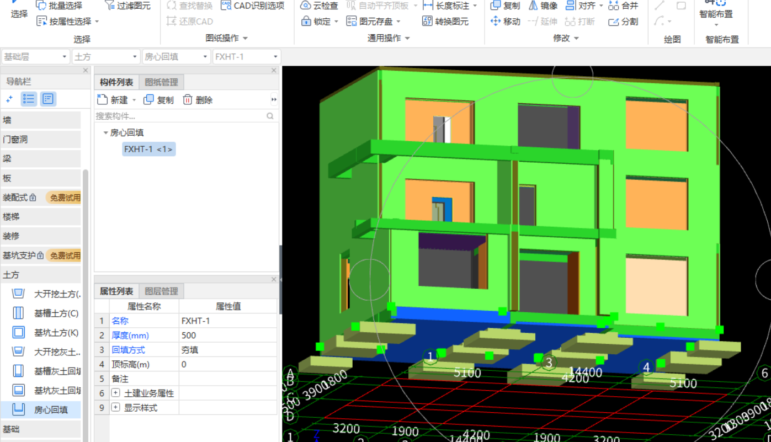The width and height of the screenshot is (771, 442).
Task: Close the navigation bar panel
Action: [86, 70]
